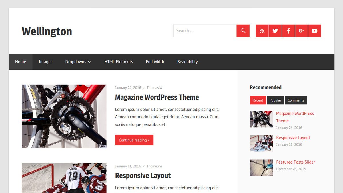Click sidebar date December 26, 2015
The height and width of the screenshot is (193, 343).
(x=291, y=169)
